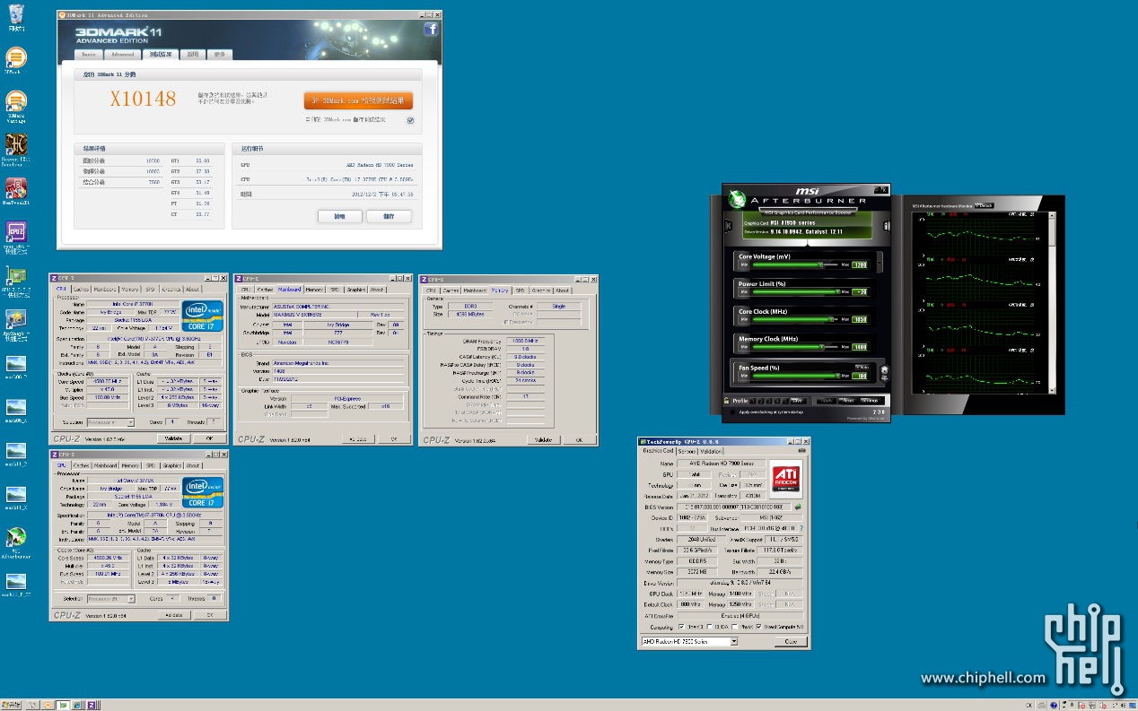Click Validate in the Memory CPU-Z window
Screen dimensions: 1138x711
tap(543, 440)
